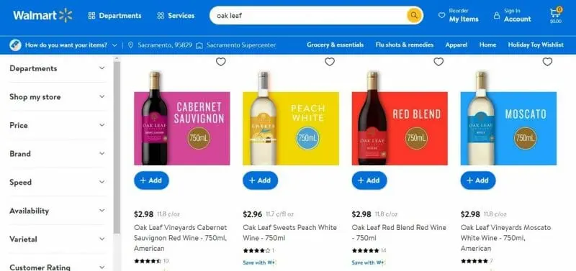This screenshot has width=576, height=271.
Task: Click My Items reorder heart icon
Action: coord(442,15)
